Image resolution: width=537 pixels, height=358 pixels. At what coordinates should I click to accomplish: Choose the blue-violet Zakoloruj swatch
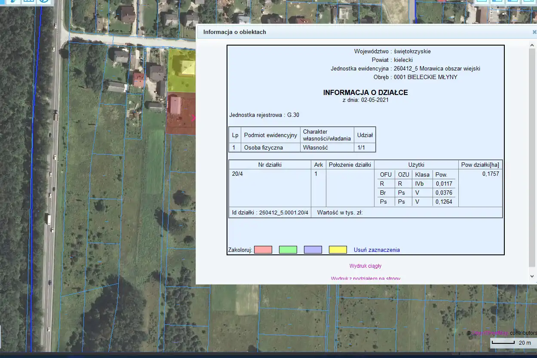point(313,250)
